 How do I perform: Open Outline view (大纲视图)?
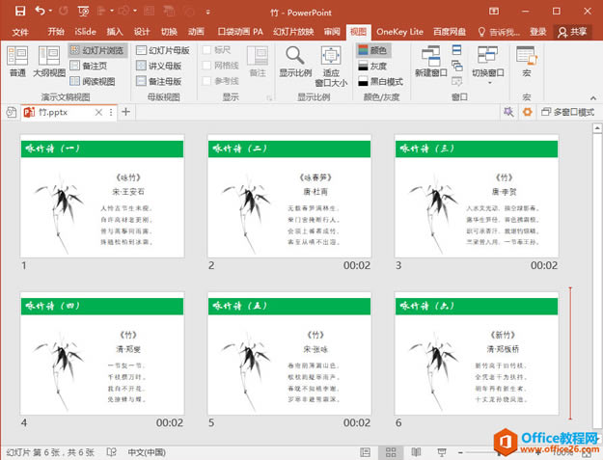[x=49, y=61]
